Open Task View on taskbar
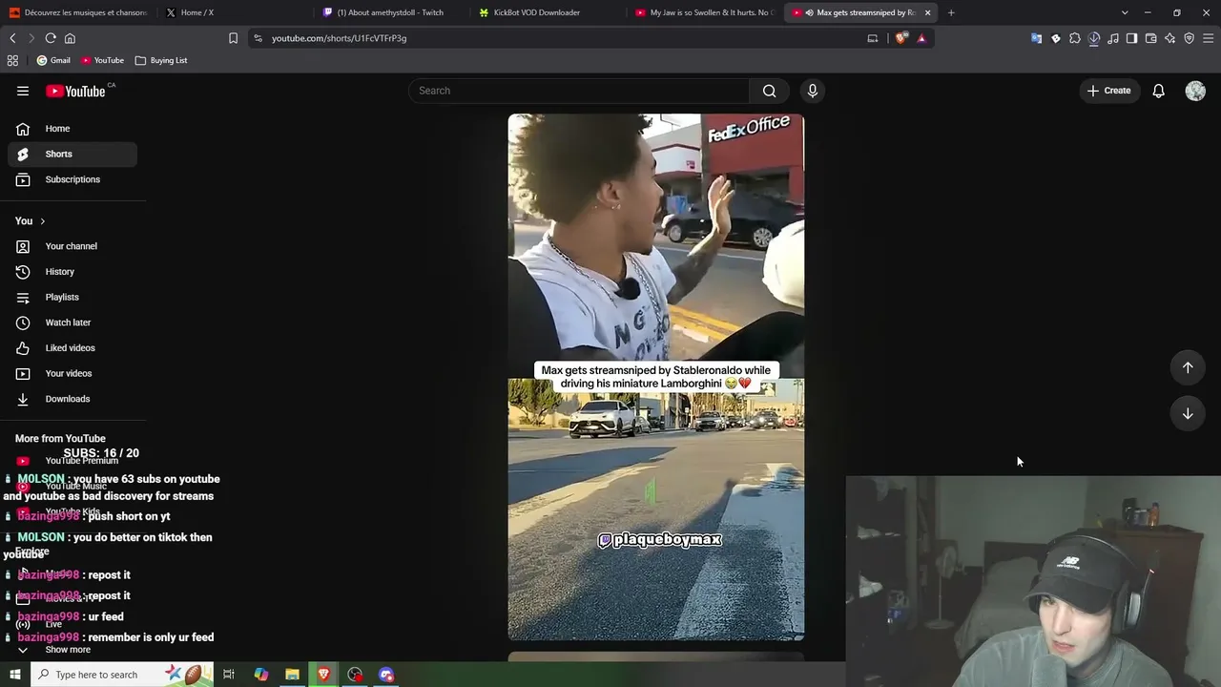Image resolution: width=1221 pixels, height=687 pixels. tap(229, 675)
